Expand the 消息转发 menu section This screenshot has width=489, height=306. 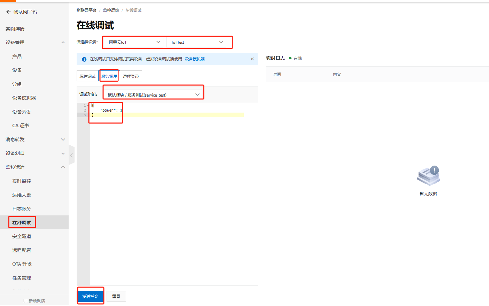point(63,139)
